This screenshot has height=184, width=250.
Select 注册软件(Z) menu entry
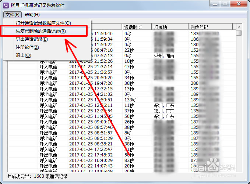click(x=27, y=47)
